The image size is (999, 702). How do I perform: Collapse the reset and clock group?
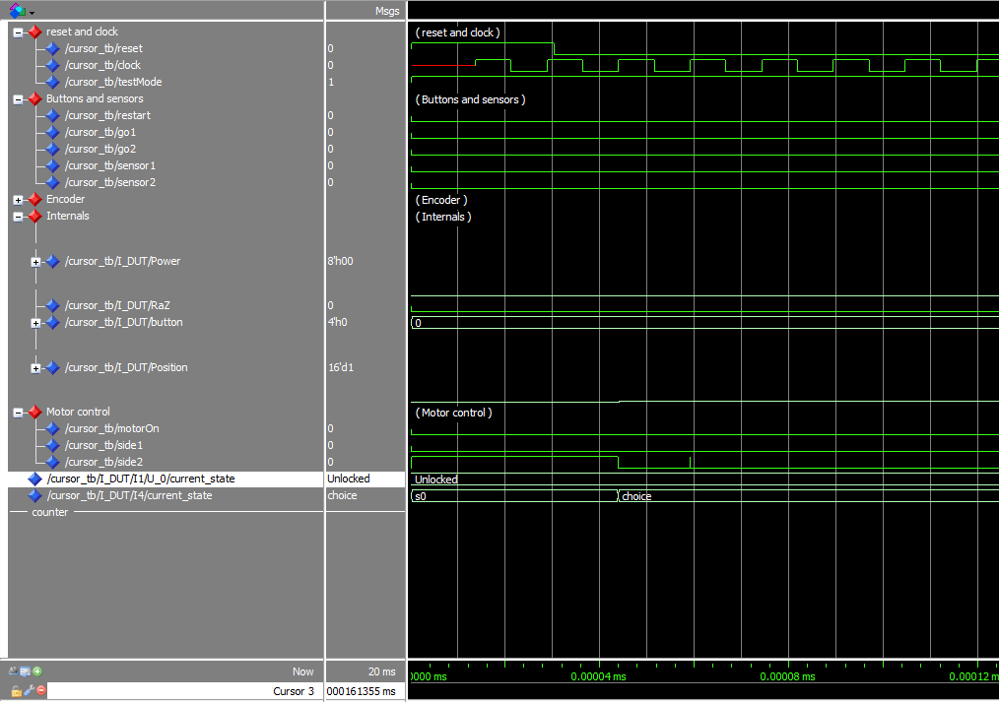pos(18,32)
